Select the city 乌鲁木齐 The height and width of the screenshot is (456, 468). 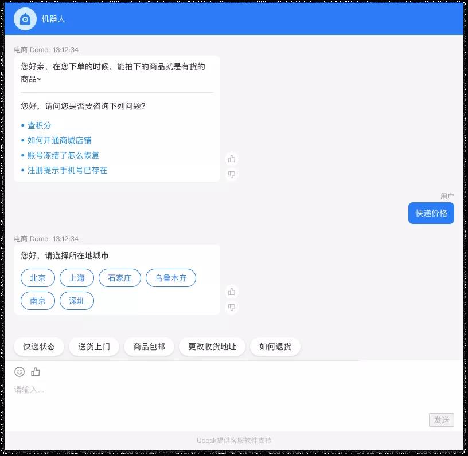tap(171, 278)
